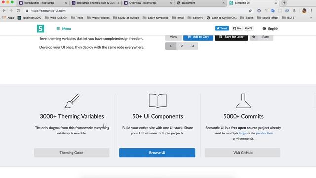Close the Semantic UI tab
The width and height of the screenshot is (316, 178).
276,3
